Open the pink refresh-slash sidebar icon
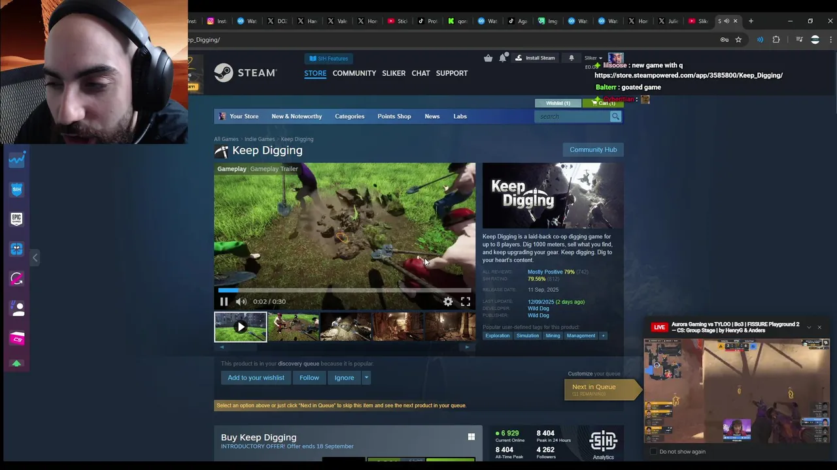837x470 pixels. pyautogui.click(x=17, y=279)
